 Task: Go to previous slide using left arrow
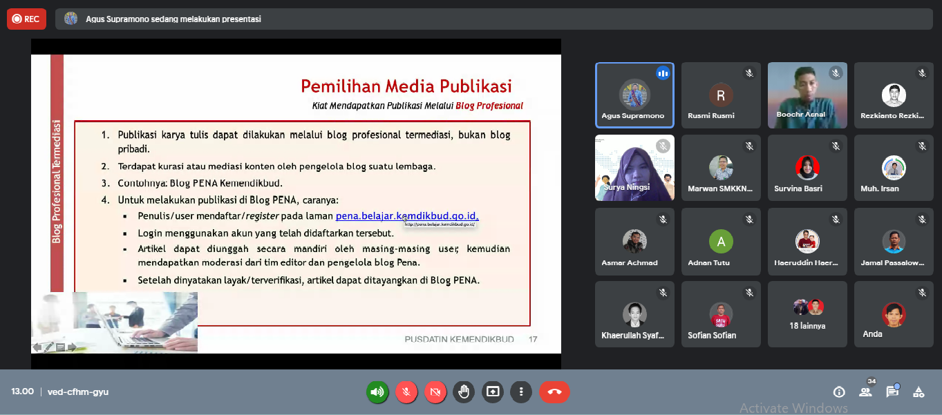37,347
